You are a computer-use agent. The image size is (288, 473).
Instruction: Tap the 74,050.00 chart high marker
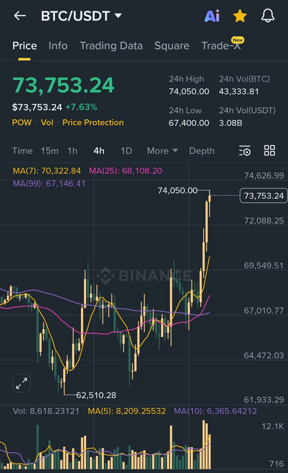pos(178,190)
